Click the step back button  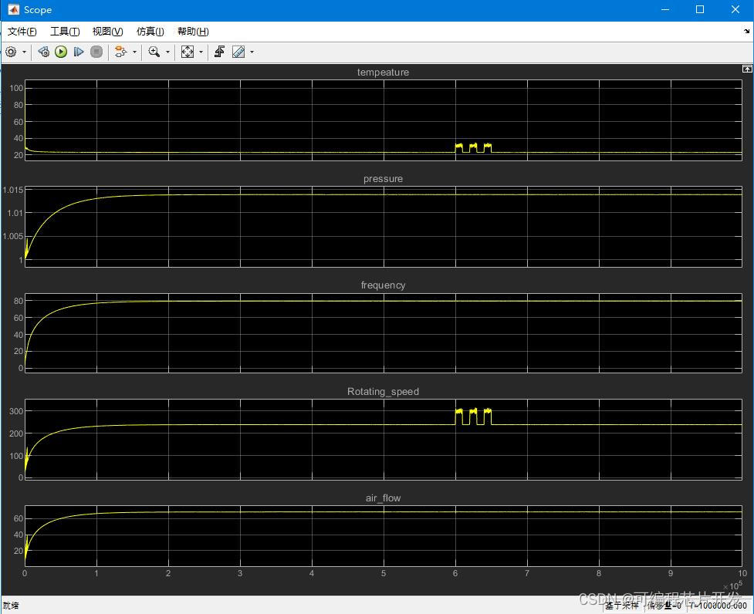[x=43, y=52]
